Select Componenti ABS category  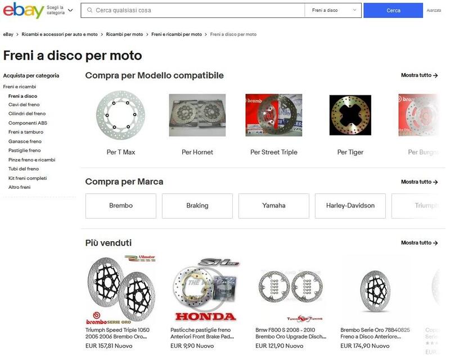point(28,123)
